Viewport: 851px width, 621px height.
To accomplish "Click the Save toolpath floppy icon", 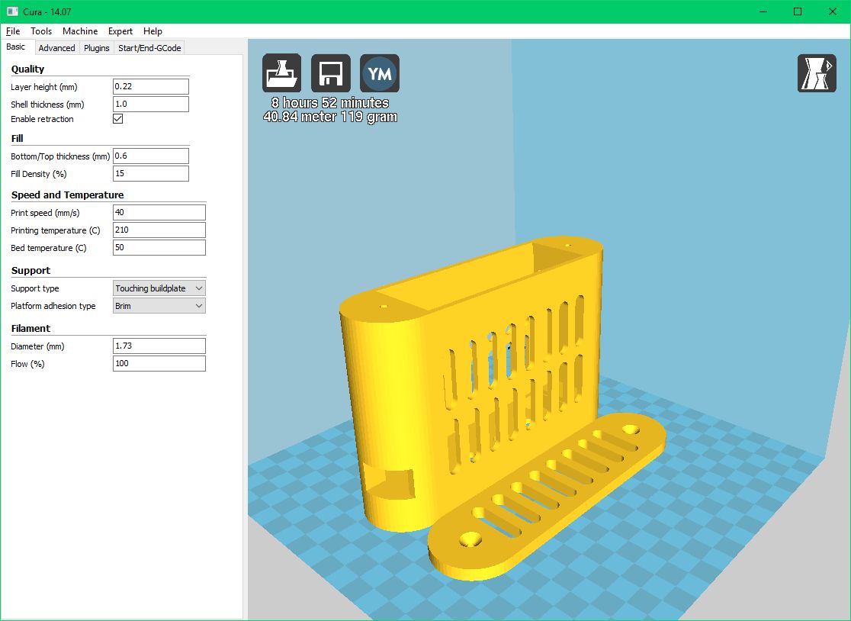I will [x=330, y=73].
